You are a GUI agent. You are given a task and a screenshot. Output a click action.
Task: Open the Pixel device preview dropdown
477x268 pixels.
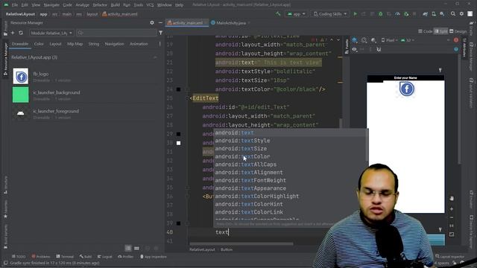pyautogui.click(x=389, y=40)
